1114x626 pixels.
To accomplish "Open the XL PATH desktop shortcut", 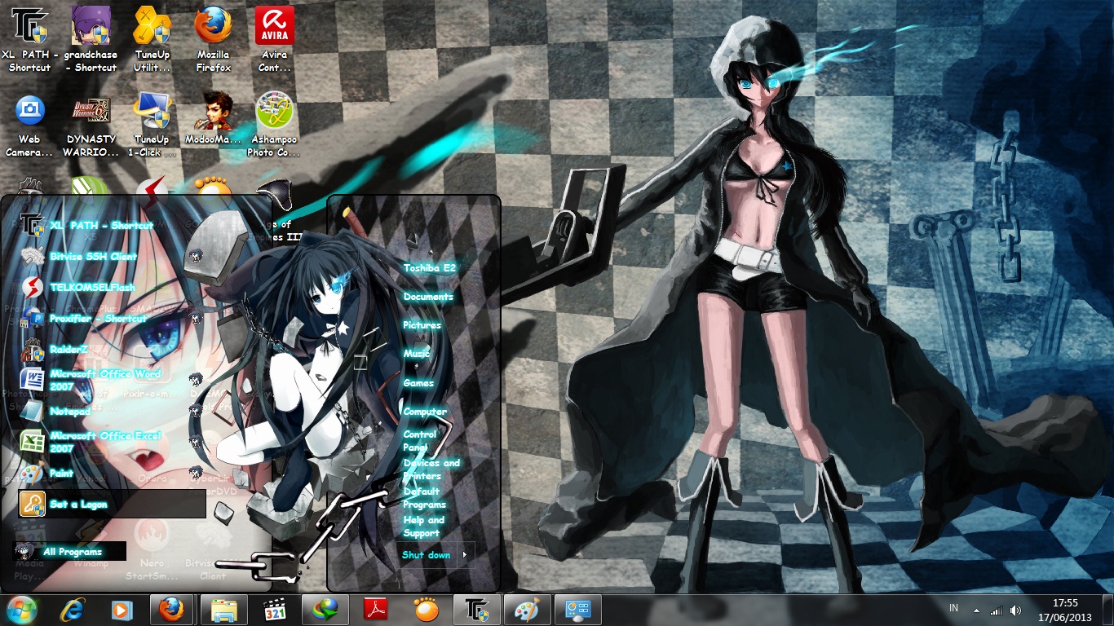I will click(x=29, y=39).
